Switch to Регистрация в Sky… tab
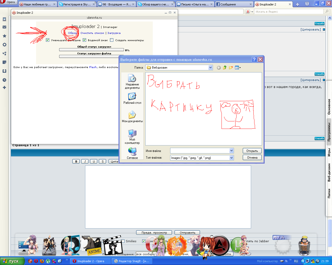Screen dimensions: 332x265 click(77, 4)
